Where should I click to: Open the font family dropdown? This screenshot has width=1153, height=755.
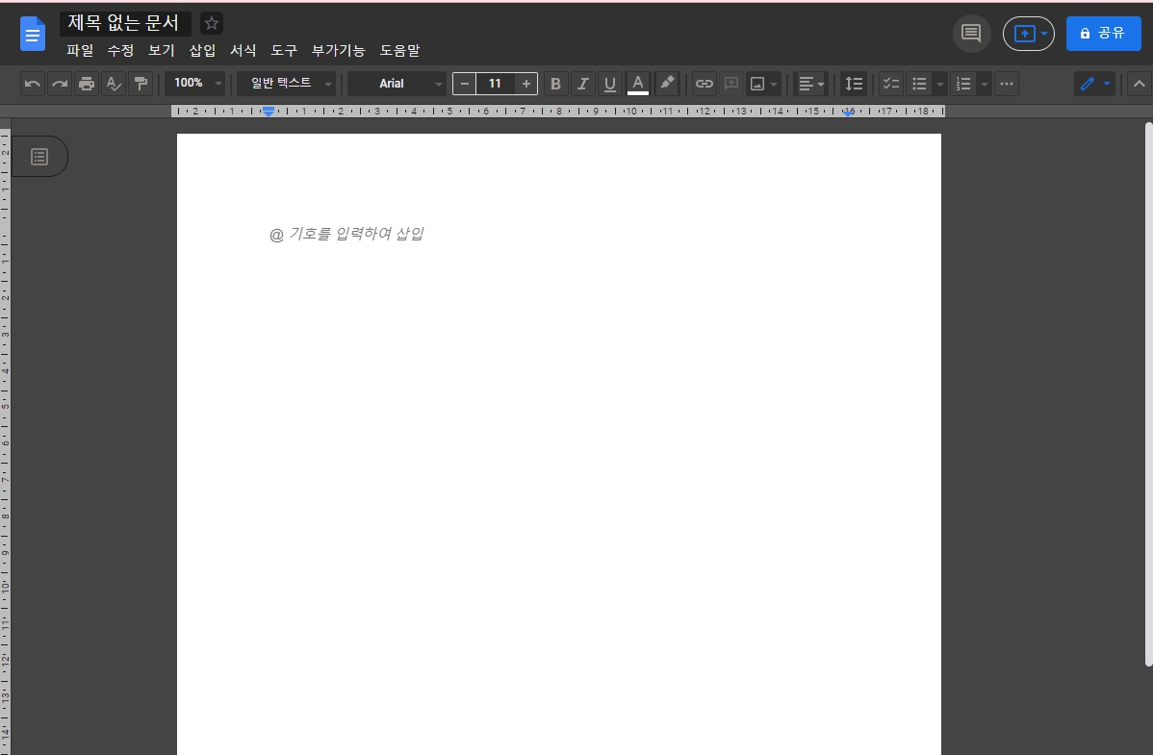click(x=397, y=84)
